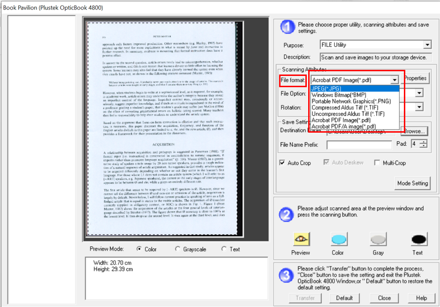440x307 pixels.
Task: Start a Color scan using blue button
Action: 338,240
